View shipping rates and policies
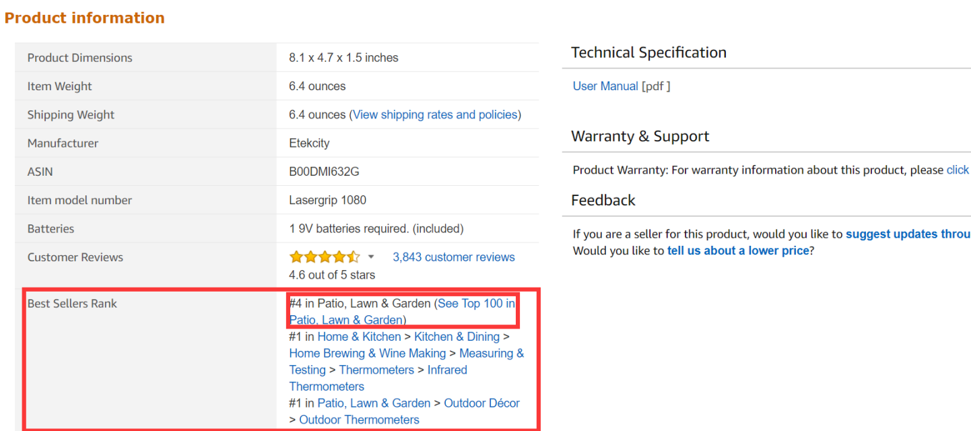This screenshot has width=971, height=431. point(434,114)
